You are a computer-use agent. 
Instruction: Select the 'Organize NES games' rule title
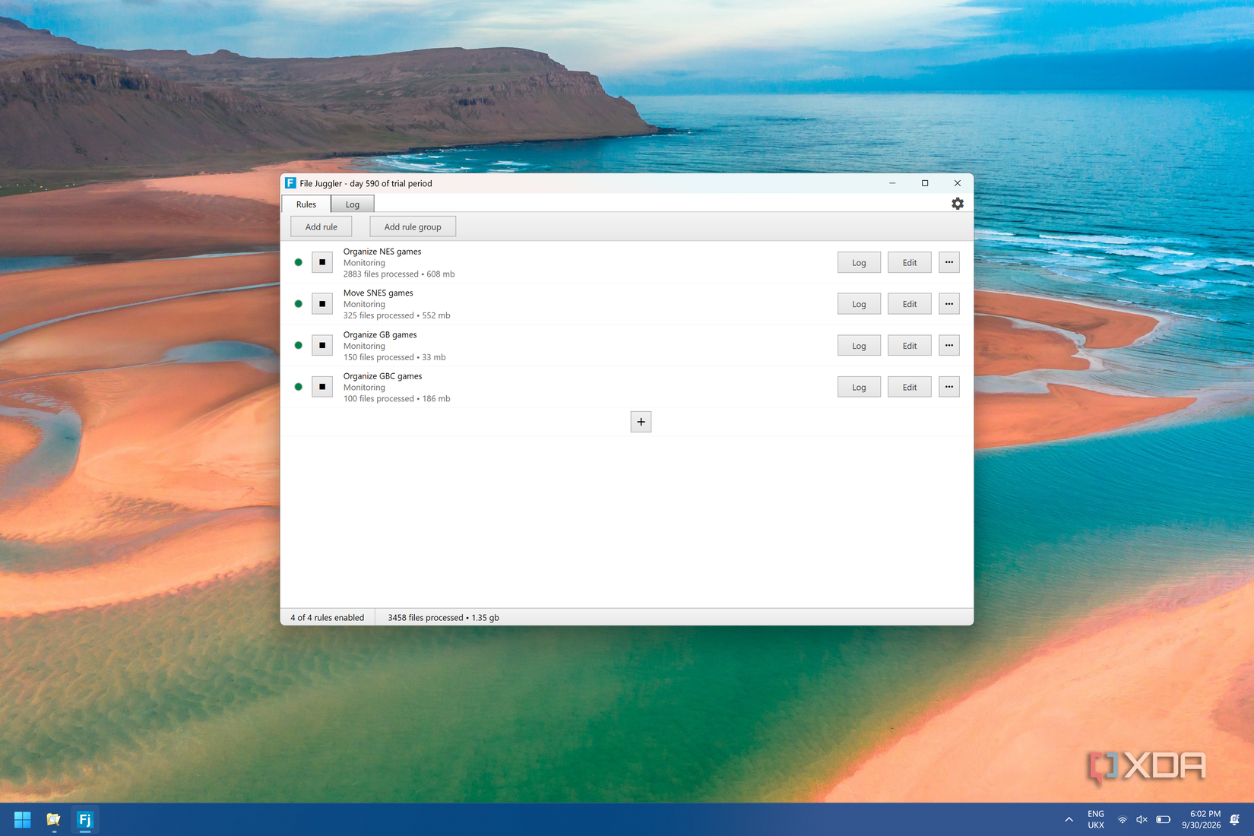(382, 252)
